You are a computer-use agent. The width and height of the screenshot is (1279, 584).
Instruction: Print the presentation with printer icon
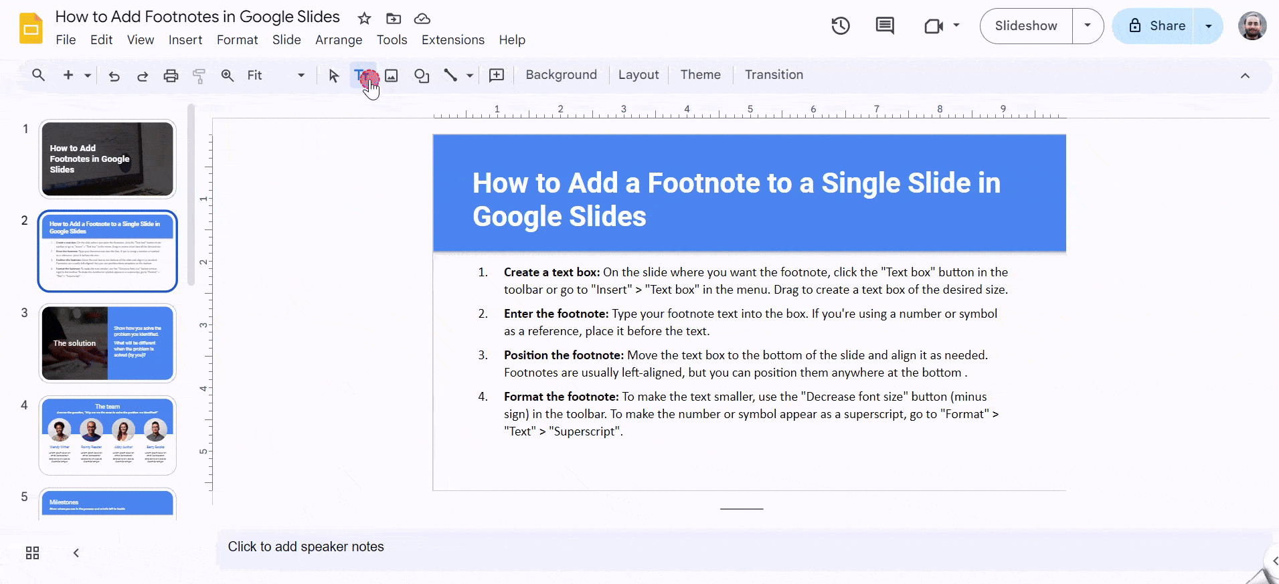(171, 76)
